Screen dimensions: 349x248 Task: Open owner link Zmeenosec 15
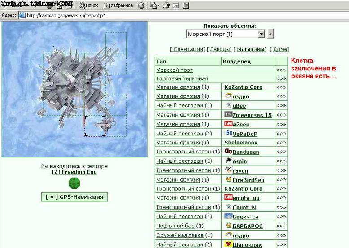pos(252,115)
